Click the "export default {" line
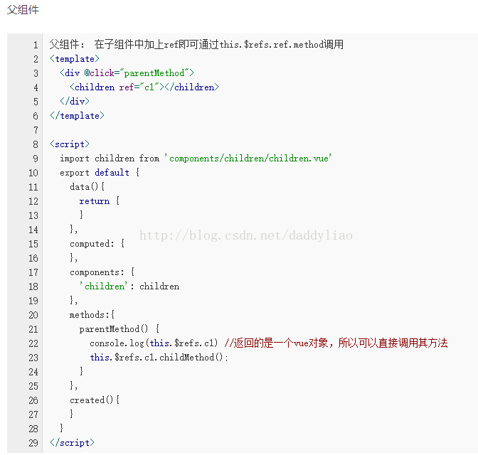This screenshot has height=455, width=478. pos(100,173)
